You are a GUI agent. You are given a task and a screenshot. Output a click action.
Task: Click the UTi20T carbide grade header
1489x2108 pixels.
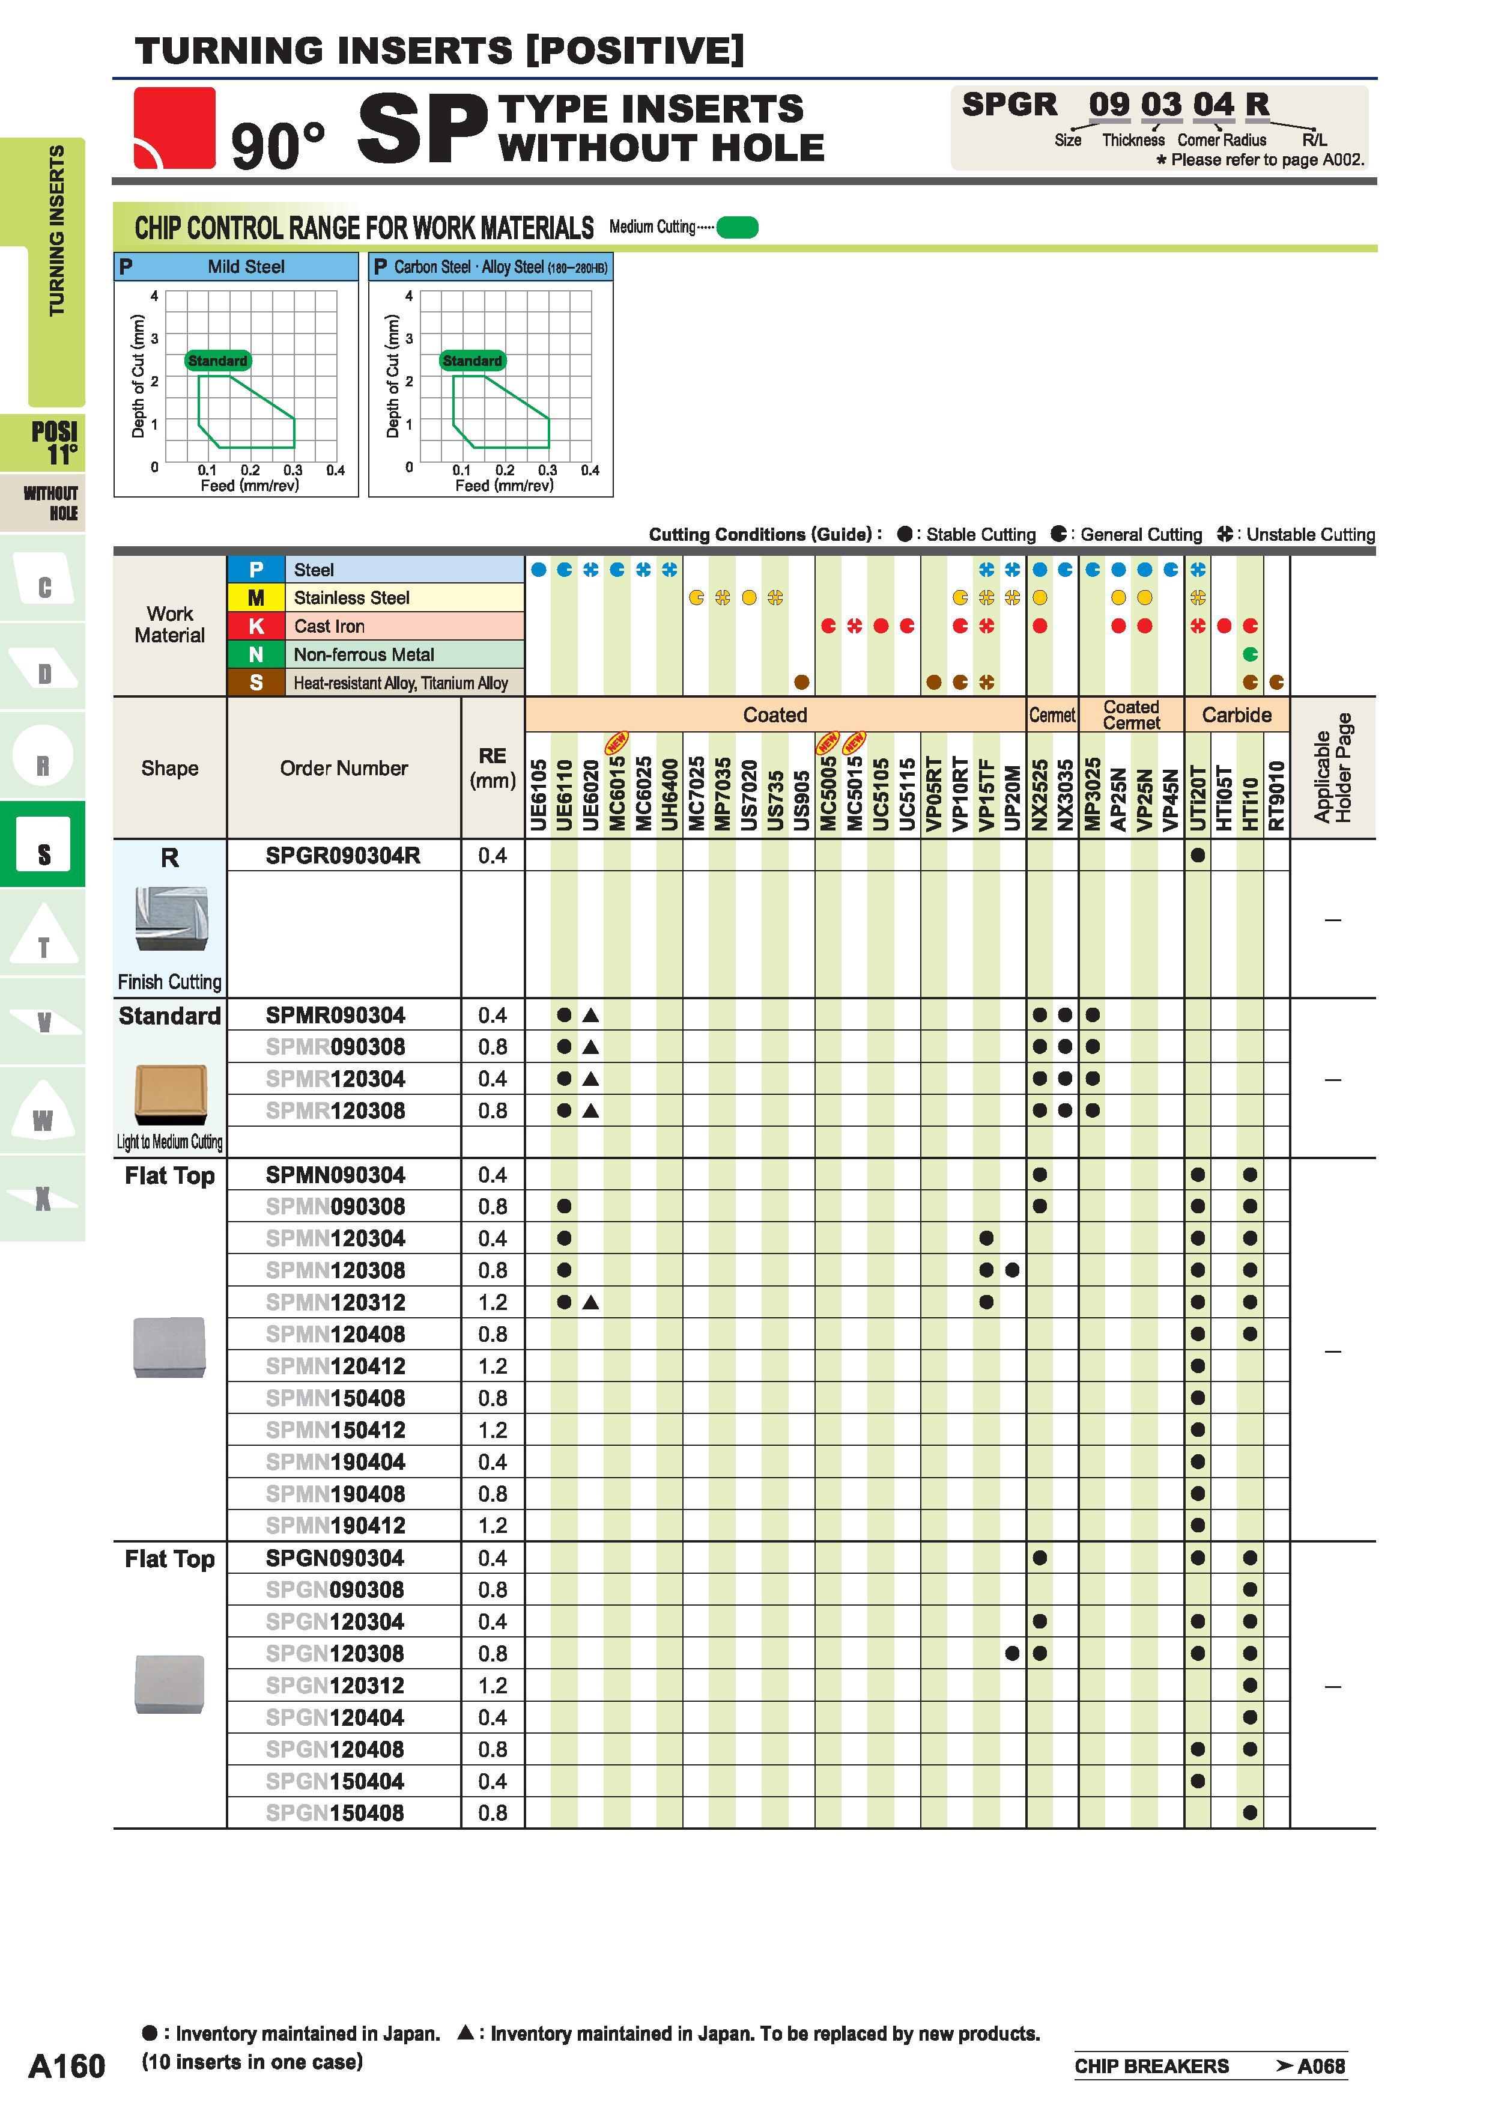(x=1197, y=797)
